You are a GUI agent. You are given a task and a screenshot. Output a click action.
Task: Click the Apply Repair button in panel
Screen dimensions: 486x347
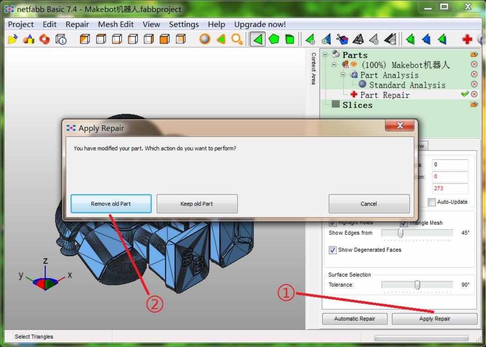tap(434, 319)
